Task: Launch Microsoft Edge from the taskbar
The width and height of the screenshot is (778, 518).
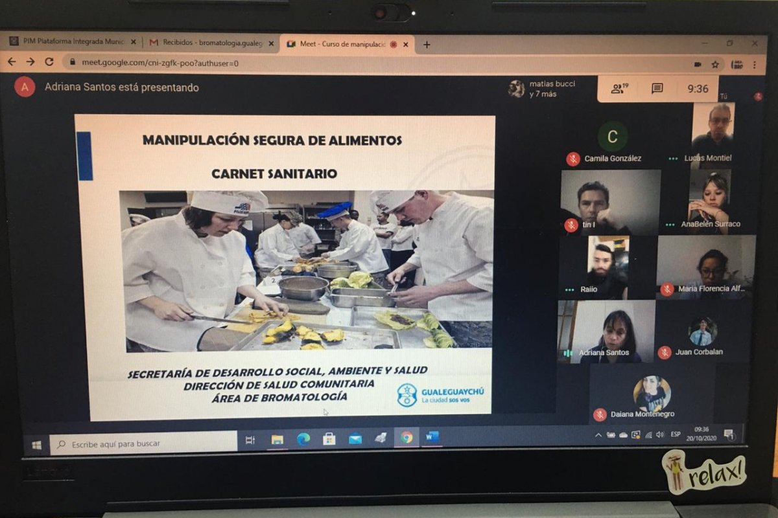Action: pos(303,439)
